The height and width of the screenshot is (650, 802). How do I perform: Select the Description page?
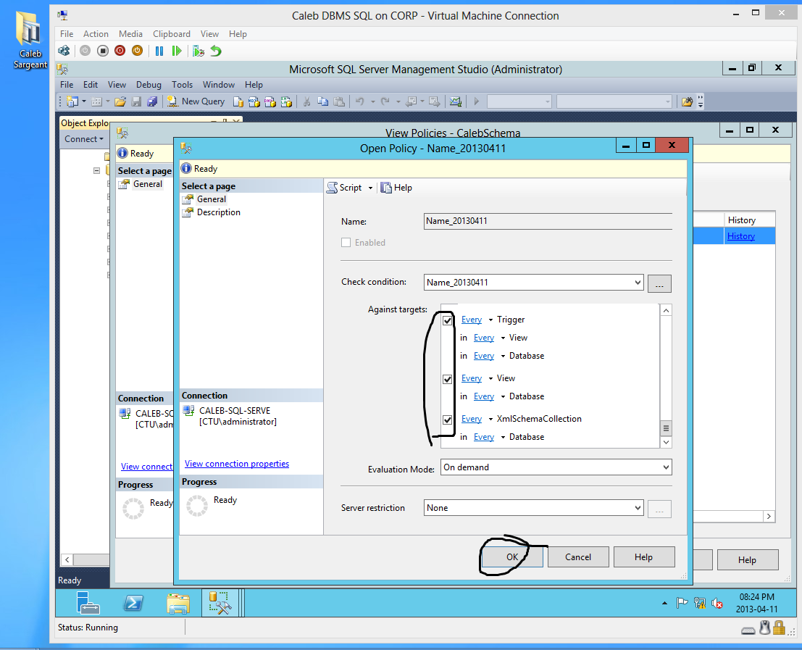[x=218, y=212]
